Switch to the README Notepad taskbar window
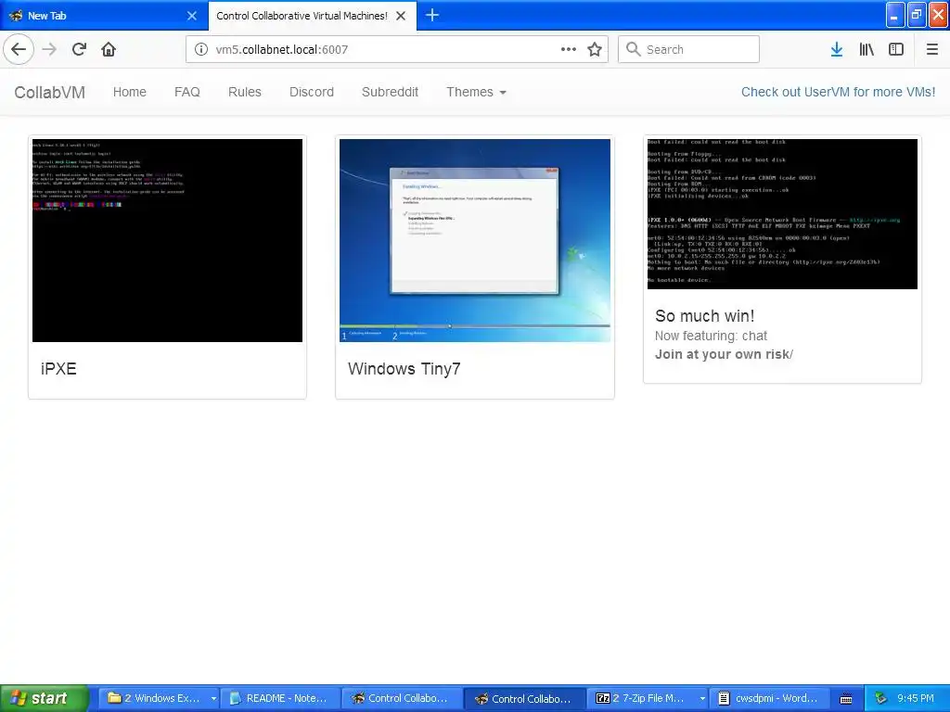Screen dimensions: 950x712 [280, 698]
